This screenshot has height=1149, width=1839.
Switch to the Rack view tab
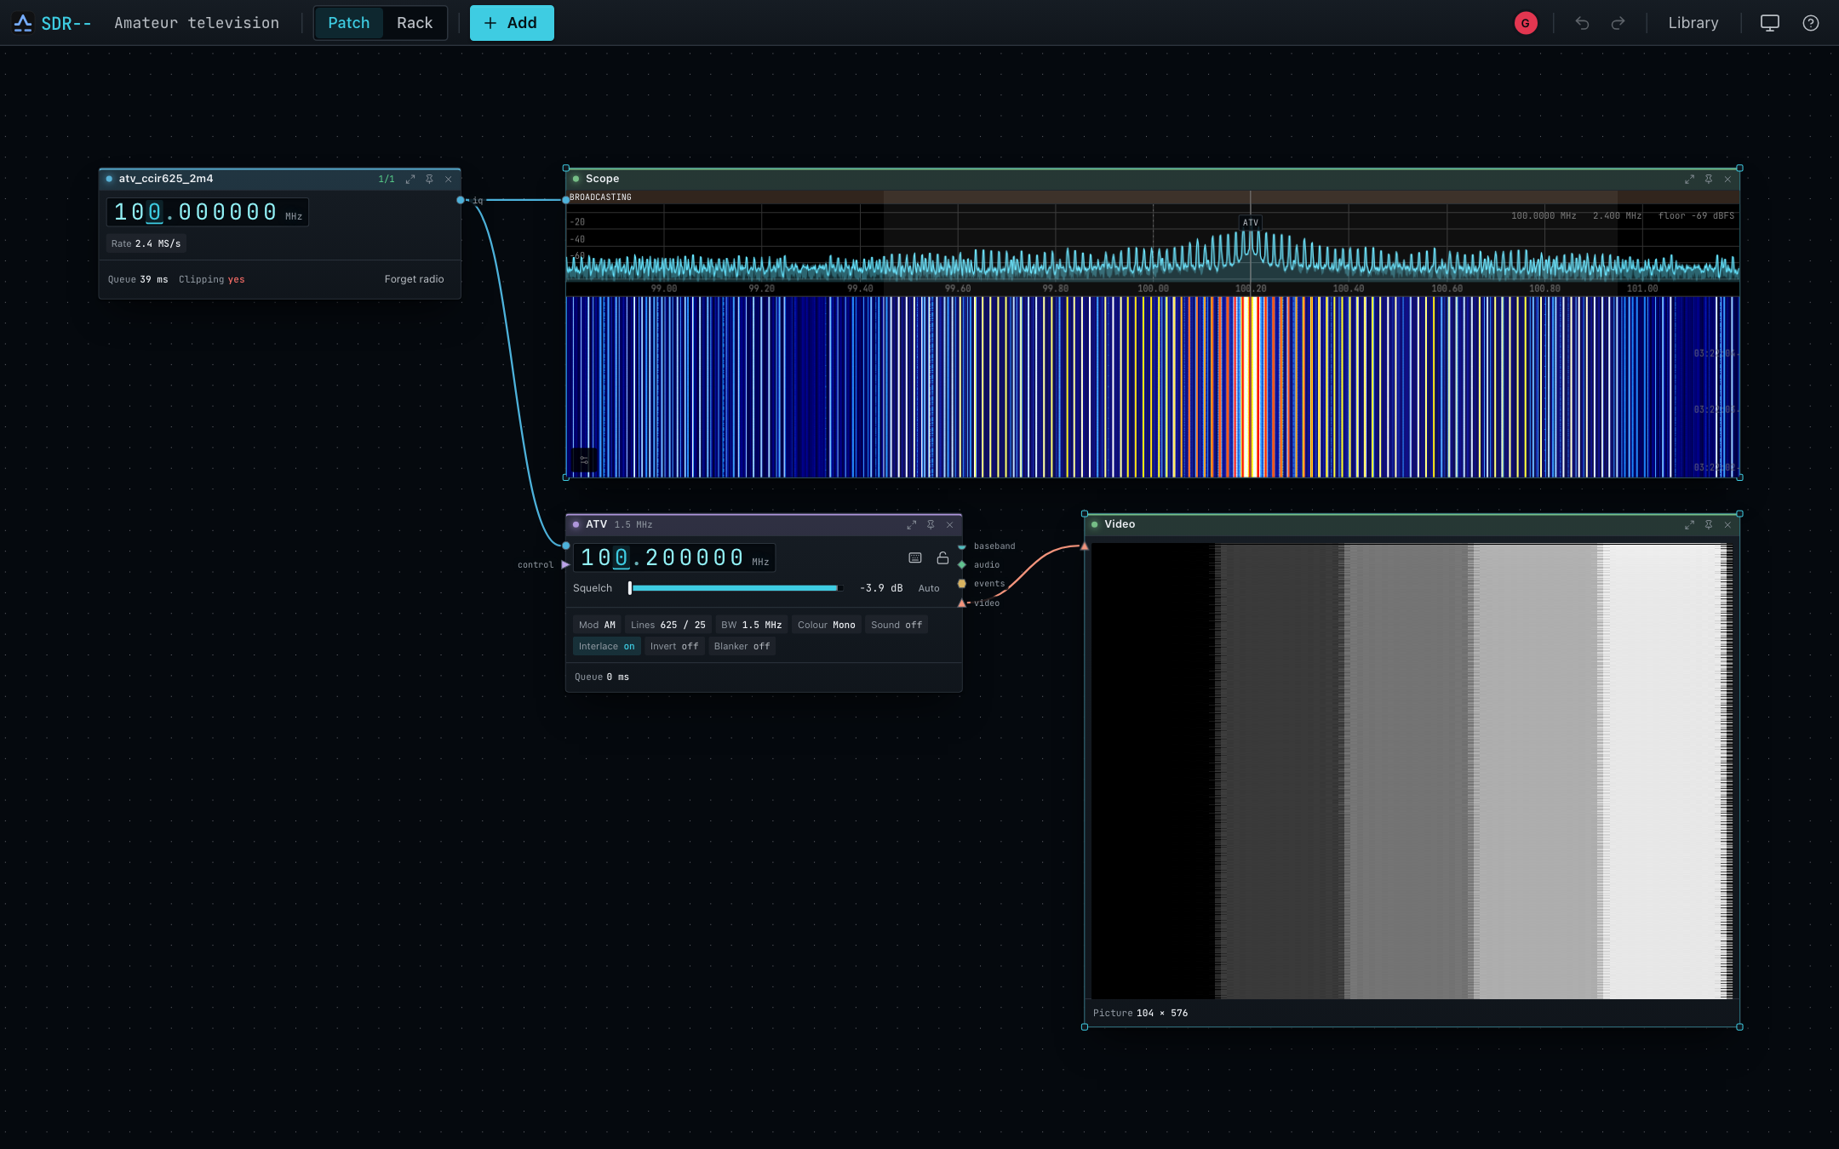point(415,23)
